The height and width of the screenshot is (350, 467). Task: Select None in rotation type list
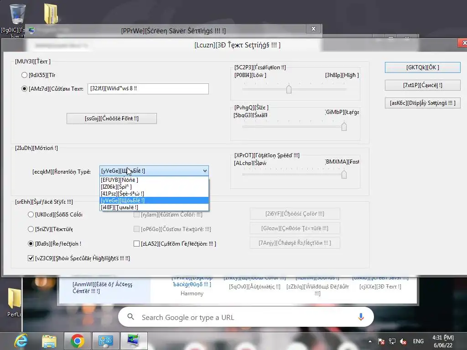[154, 180]
